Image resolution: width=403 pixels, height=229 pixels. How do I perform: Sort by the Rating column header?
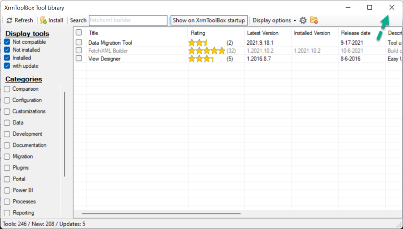coord(216,33)
